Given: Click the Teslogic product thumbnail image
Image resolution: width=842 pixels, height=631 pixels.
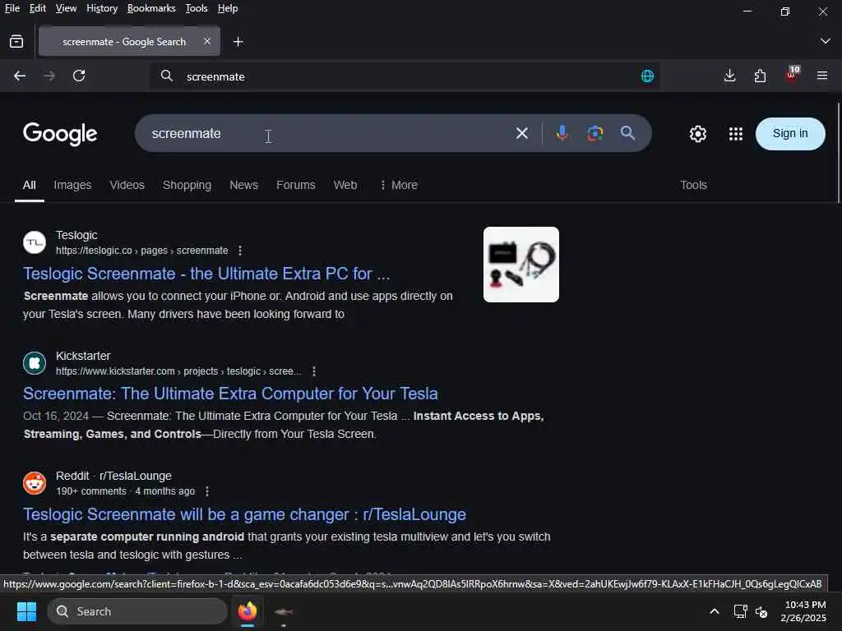Looking at the screenshot, I should [520, 265].
